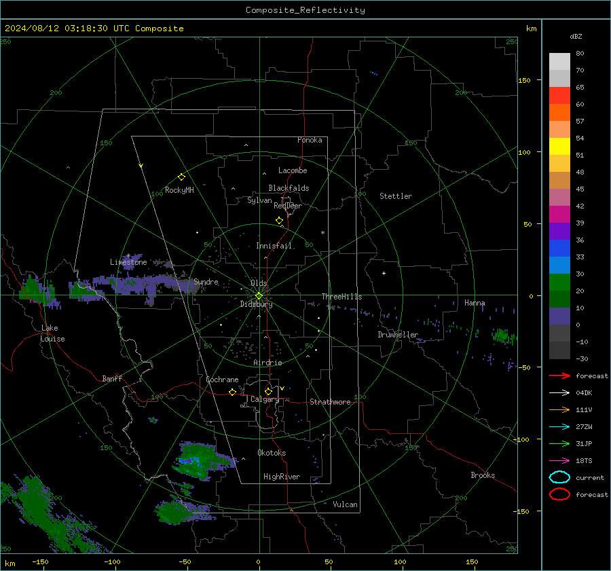Click the Lacombe city label

(x=293, y=170)
